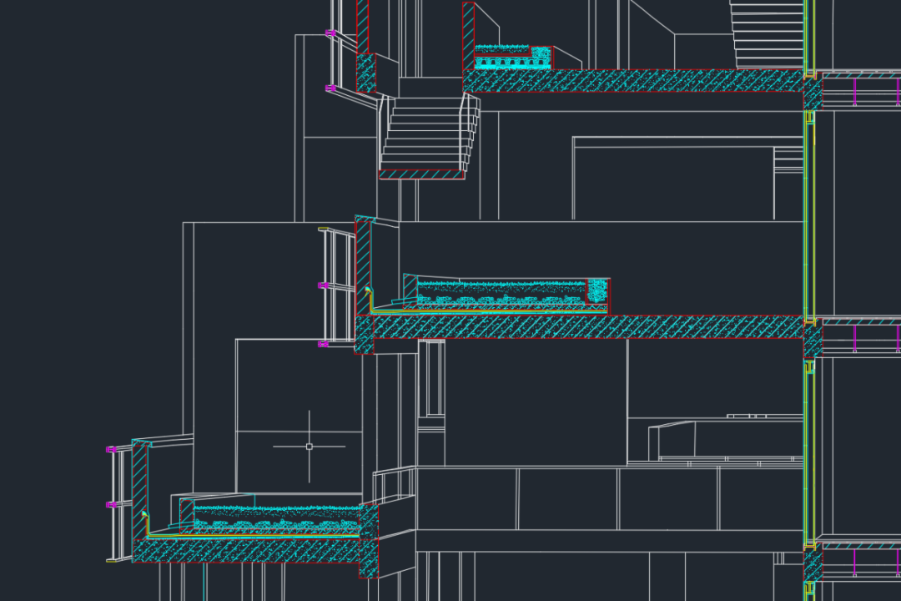The height and width of the screenshot is (601, 901).
Task: Pick the staircase in the top-right corner
Action: [768, 34]
